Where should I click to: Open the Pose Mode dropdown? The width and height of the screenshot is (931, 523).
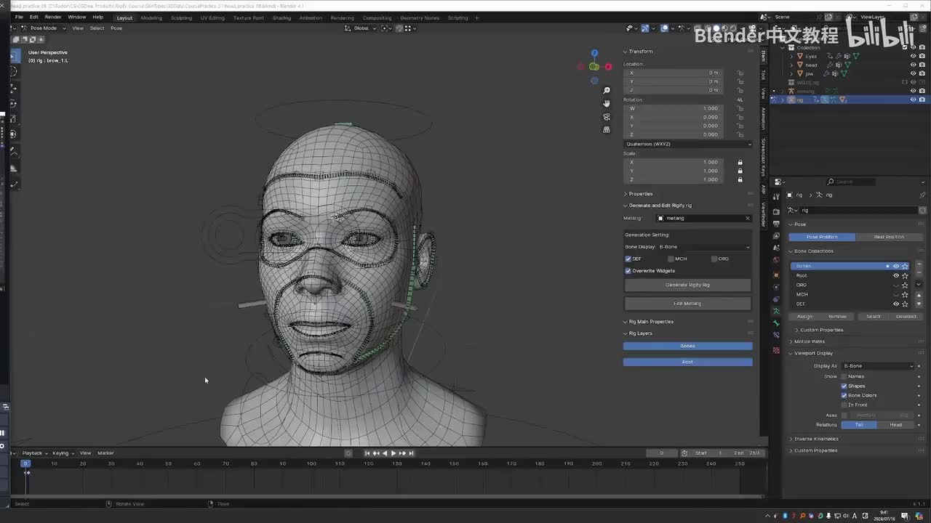tap(44, 28)
